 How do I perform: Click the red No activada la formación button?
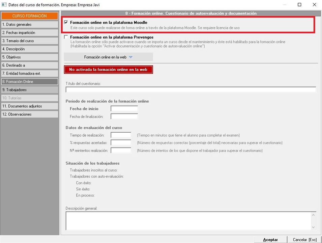click(108, 70)
